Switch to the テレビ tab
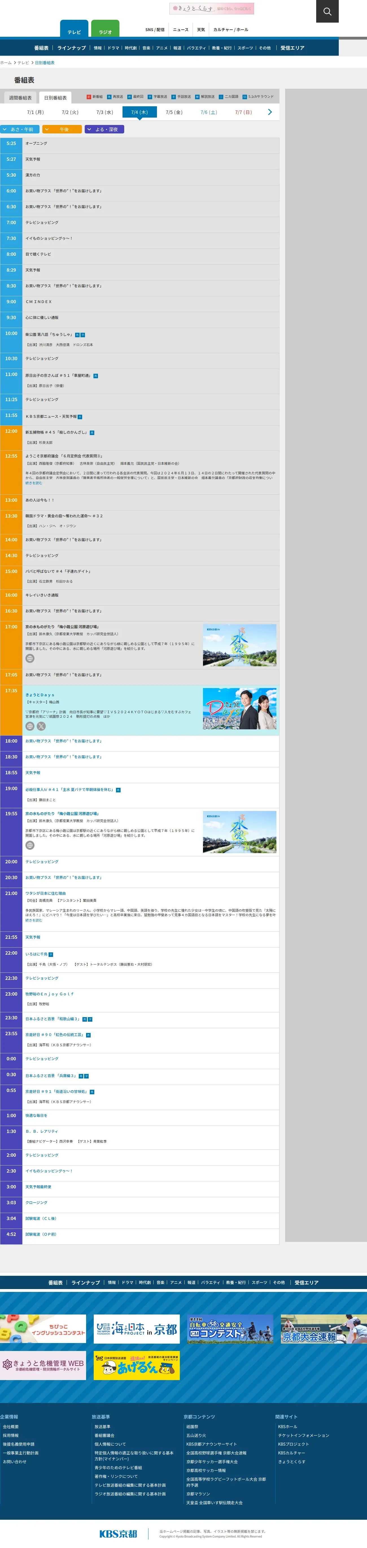This screenshot has height=1548, width=367. tap(74, 29)
